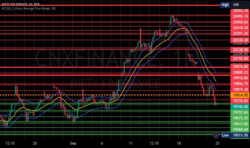The width and height of the screenshot is (250, 148).
Task: Select the KC indicator legend line
Action: [29, 8]
